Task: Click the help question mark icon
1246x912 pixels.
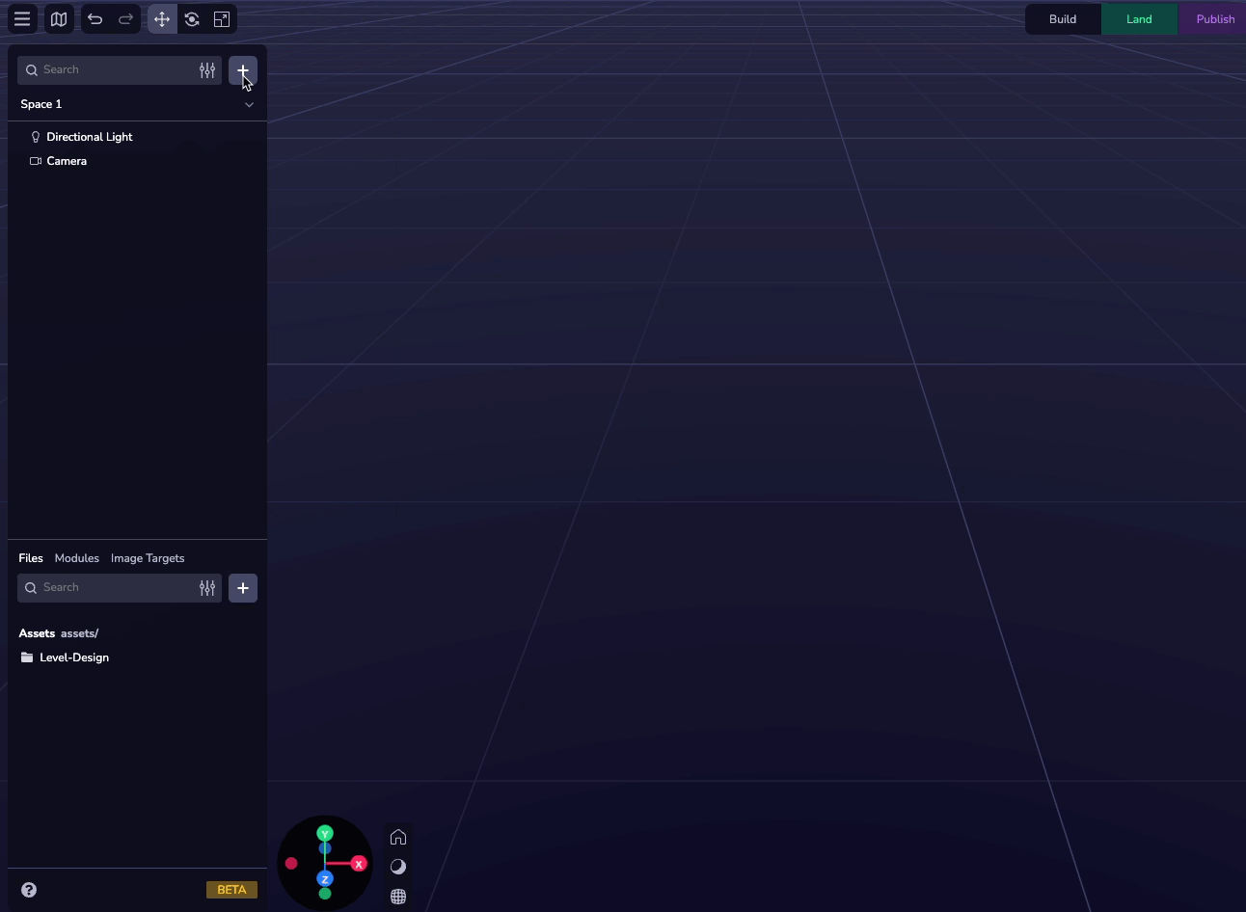Action: pyautogui.click(x=28, y=889)
